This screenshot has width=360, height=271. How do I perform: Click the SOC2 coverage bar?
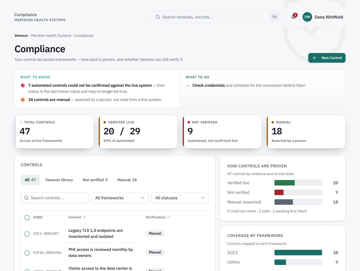pos(298,253)
